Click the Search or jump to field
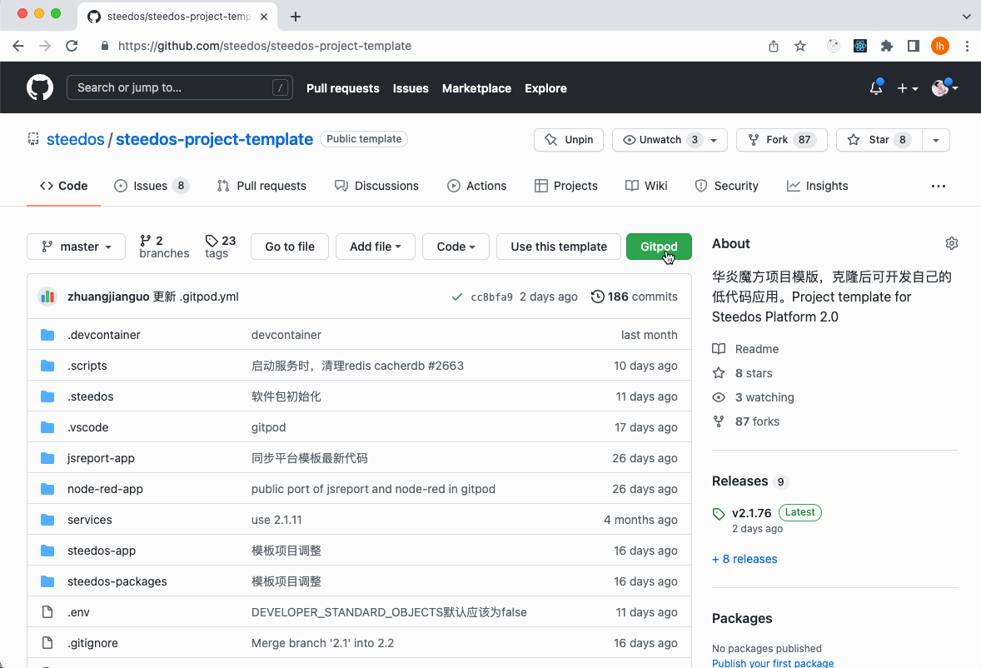The height and width of the screenshot is (668, 981). (x=180, y=87)
